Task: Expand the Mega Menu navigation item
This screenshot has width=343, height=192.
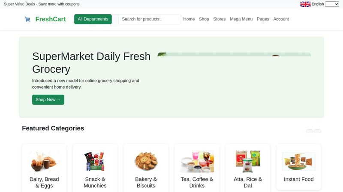Action: (x=241, y=19)
